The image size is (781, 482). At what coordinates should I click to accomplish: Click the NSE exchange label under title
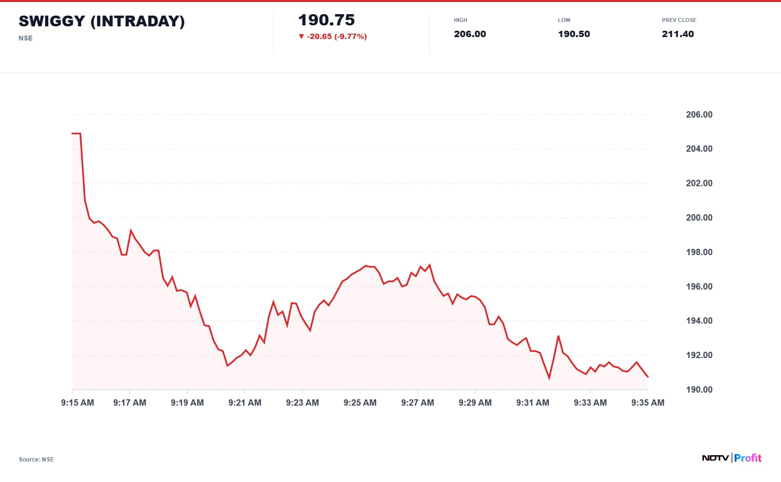pyautogui.click(x=25, y=38)
